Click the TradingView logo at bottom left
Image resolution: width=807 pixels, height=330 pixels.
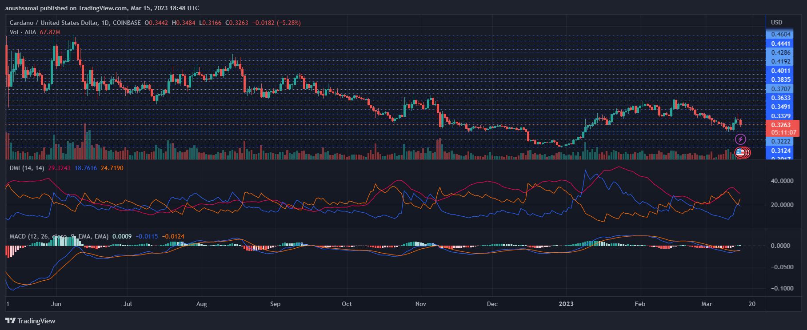[x=31, y=321]
